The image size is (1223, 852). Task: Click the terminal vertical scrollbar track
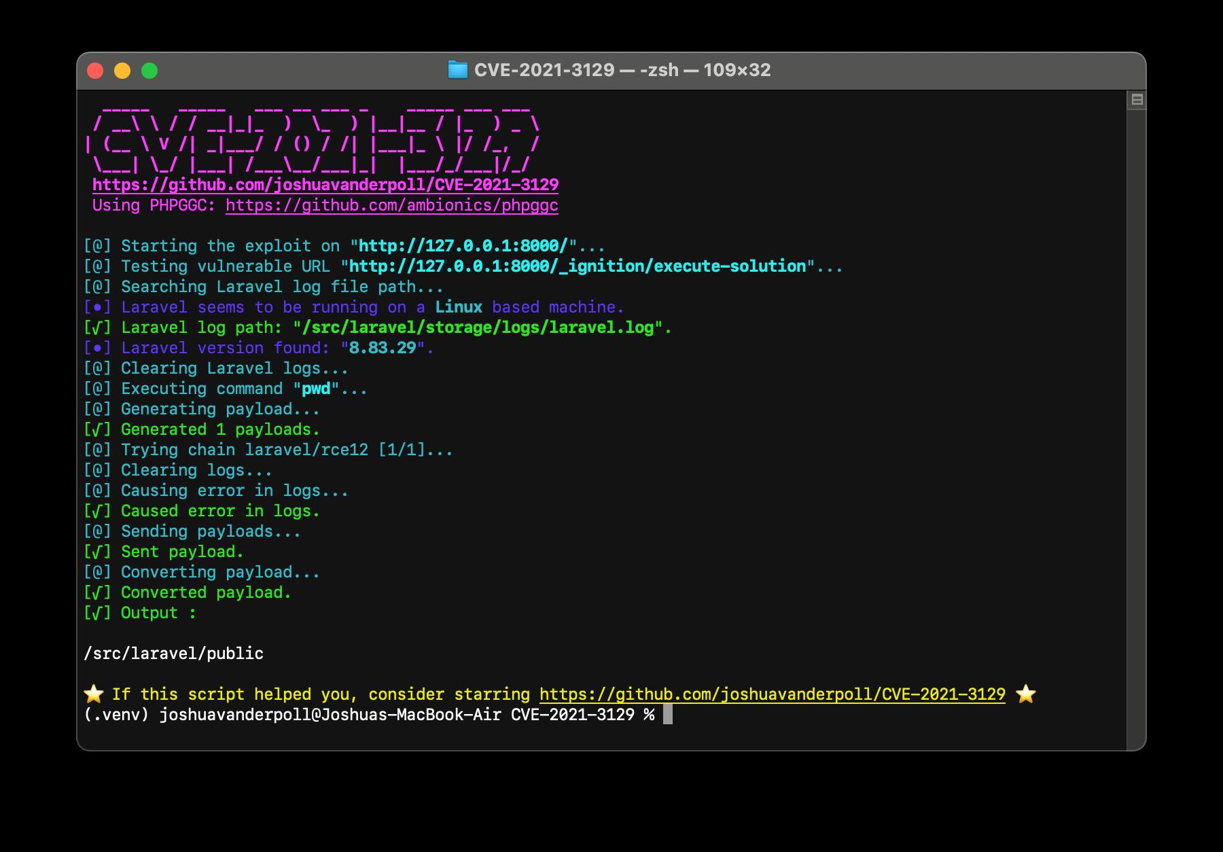[x=1137, y=428]
